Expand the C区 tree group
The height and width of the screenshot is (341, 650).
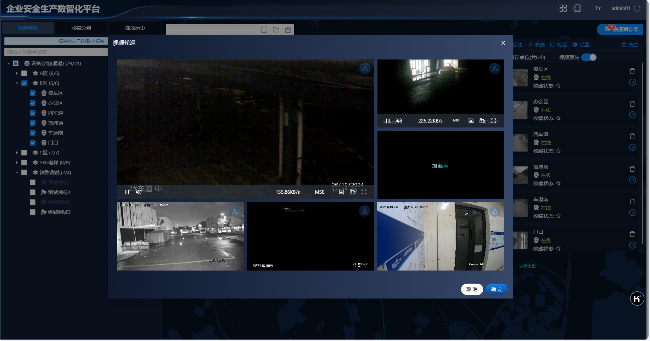17,153
